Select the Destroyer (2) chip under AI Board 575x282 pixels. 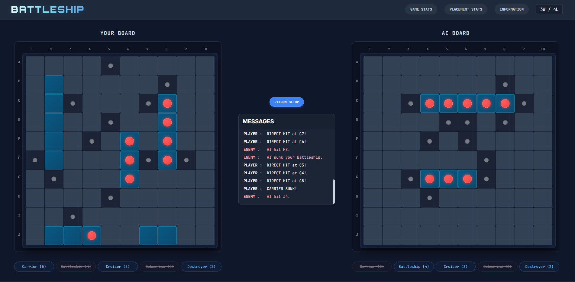click(539, 267)
